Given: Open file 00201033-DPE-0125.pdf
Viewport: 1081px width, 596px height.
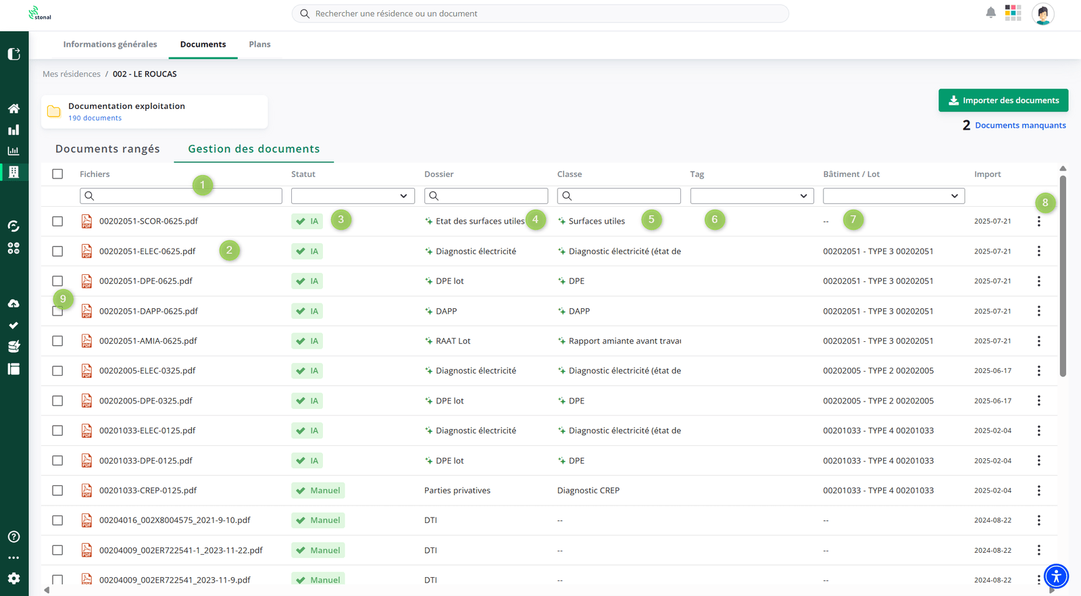Looking at the screenshot, I should (x=146, y=460).
